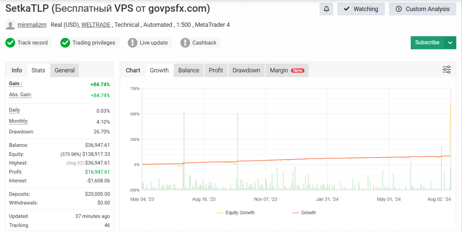Screen dimensions: 462x233
Task: Click the $138,917.33 Equity value
Action: pos(96,154)
